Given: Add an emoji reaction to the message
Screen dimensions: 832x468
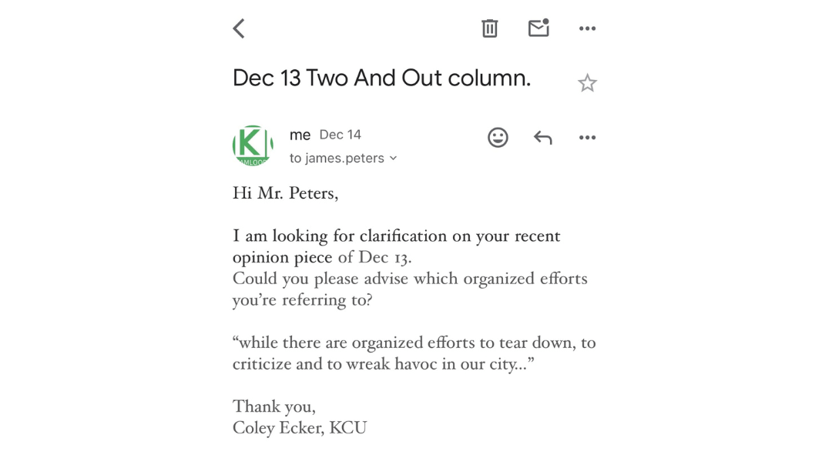Looking at the screenshot, I should click(498, 138).
